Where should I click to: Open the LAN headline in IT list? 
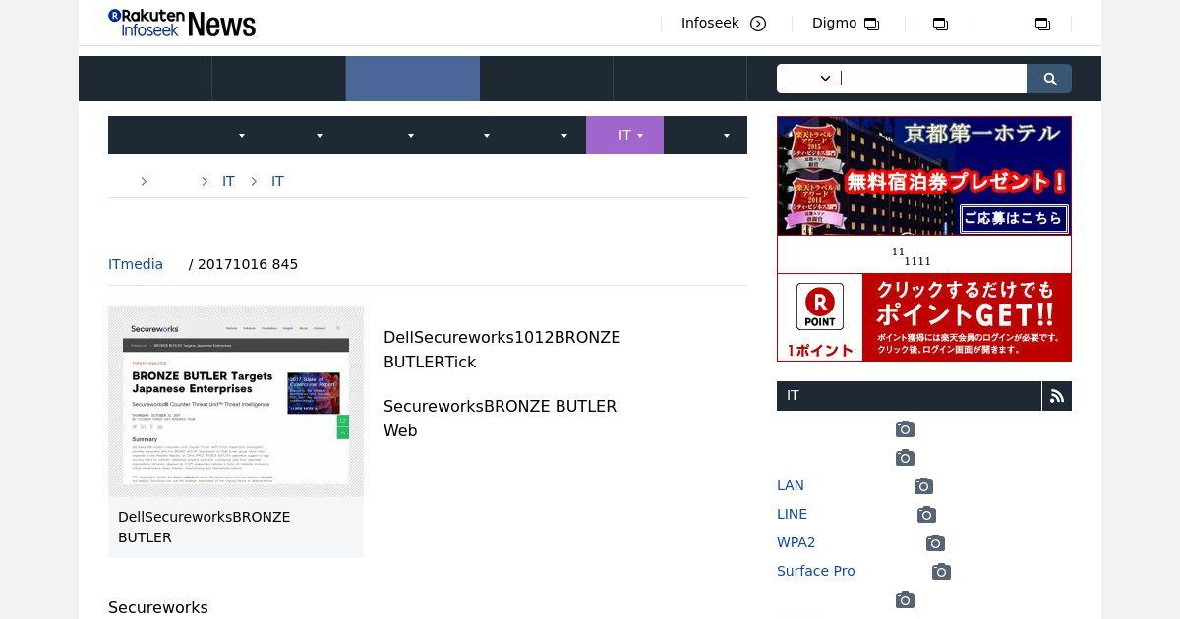point(791,485)
